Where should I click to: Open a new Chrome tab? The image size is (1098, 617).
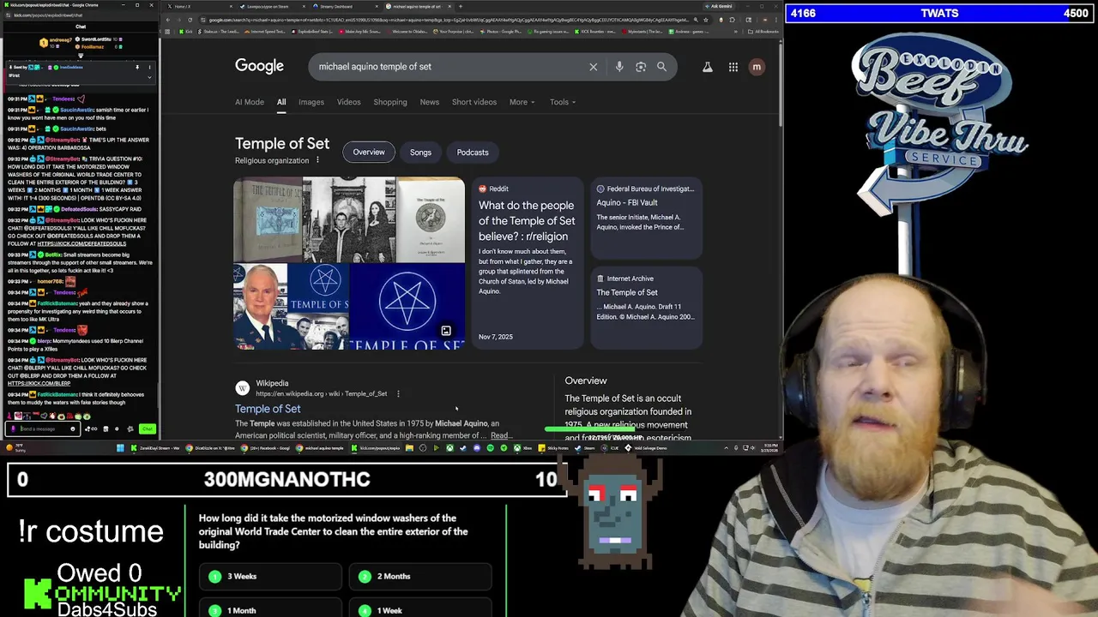[461, 6]
